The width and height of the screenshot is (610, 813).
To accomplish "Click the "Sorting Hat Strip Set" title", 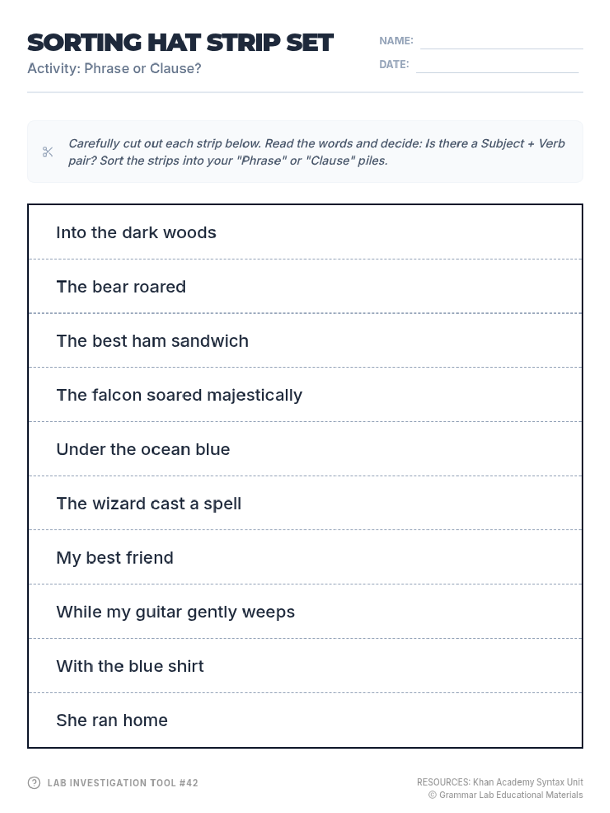I will pyautogui.click(x=180, y=43).
